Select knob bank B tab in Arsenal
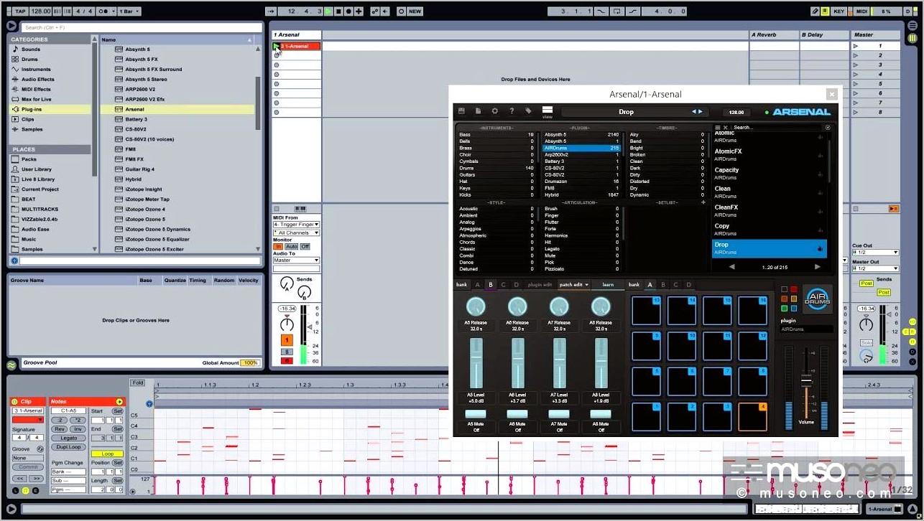Image resolution: width=924 pixels, height=521 pixels. tap(491, 285)
